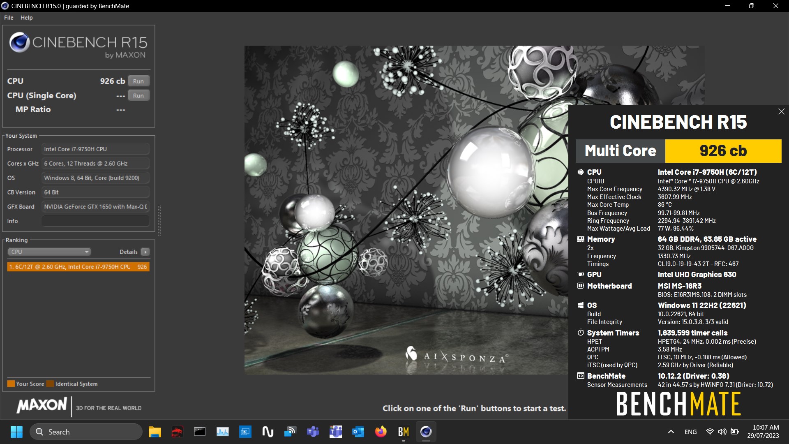The image size is (789, 444).
Task: Click the MAXON logo at bottom left
Action: click(42, 406)
